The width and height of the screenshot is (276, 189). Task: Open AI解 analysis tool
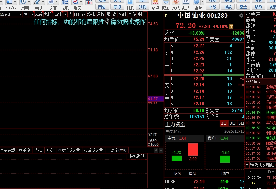coord(39,14)
